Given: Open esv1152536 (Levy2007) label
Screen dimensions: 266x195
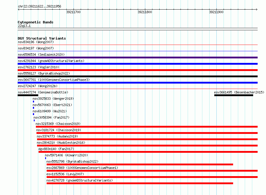Looking at the screenshot, I should click(x=65, y=174).
